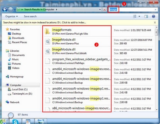Select amd64 imagesp1.res file sized 2.41 KB
Viewport: 160px width, 124px height.
click(77, 90)
